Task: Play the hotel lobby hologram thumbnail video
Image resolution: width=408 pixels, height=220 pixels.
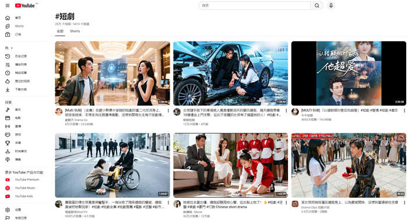Action: [x=112, y=73]
